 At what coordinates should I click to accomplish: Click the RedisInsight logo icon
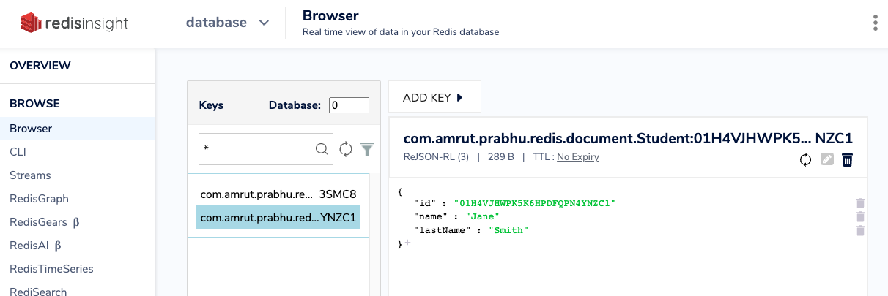point(29,23)
